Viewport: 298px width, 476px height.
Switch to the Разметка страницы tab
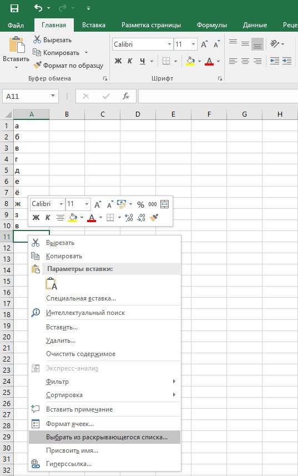pyautogui.click(x=151, y=25)
